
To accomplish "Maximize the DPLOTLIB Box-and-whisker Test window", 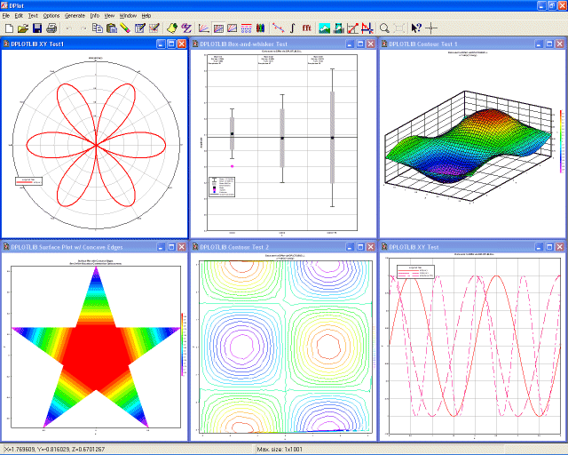I will tap(360, 44).
